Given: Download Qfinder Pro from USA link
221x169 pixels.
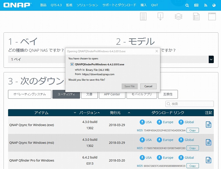Looking at the screenshot, I should [x=146, y=158].
